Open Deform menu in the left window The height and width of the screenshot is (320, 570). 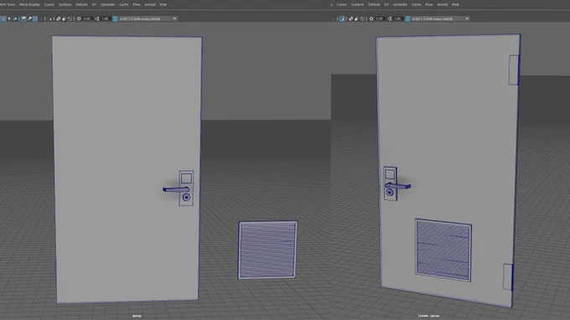81,4
